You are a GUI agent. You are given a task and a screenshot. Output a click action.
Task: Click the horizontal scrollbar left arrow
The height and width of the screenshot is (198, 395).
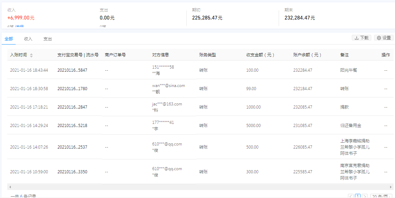[x=10, y=187]
